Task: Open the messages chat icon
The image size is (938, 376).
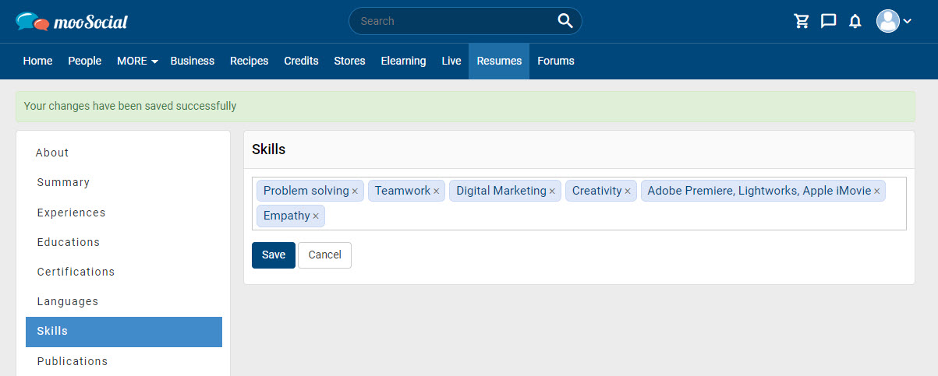Action: (829, 21)
